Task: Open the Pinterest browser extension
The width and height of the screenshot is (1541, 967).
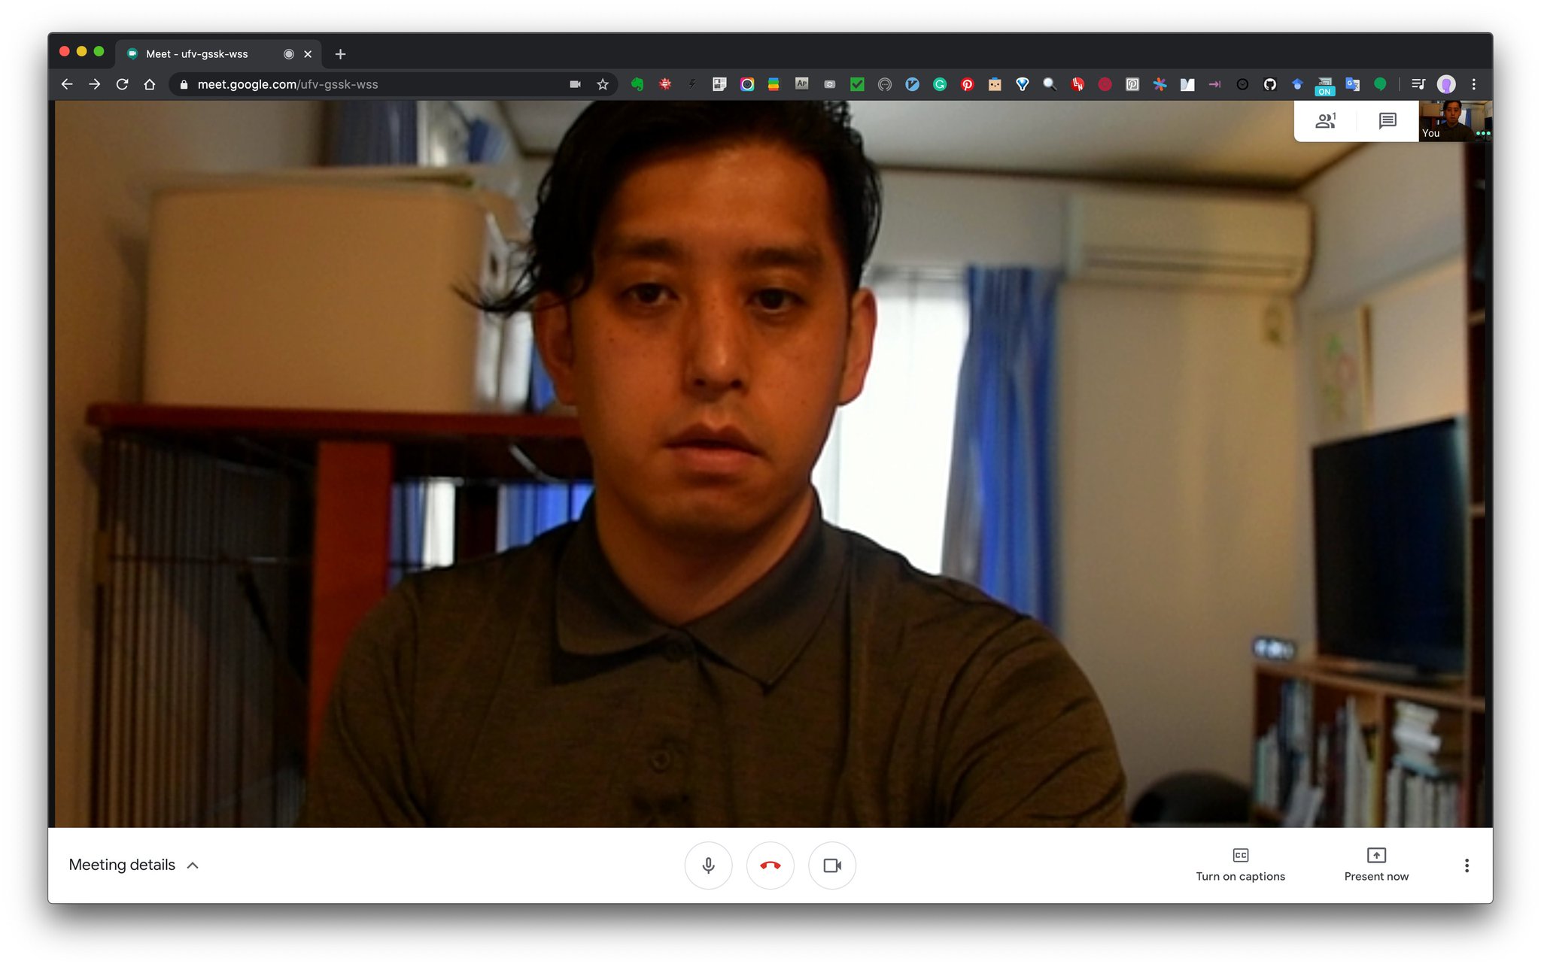Action: click(x=967, y=84)
